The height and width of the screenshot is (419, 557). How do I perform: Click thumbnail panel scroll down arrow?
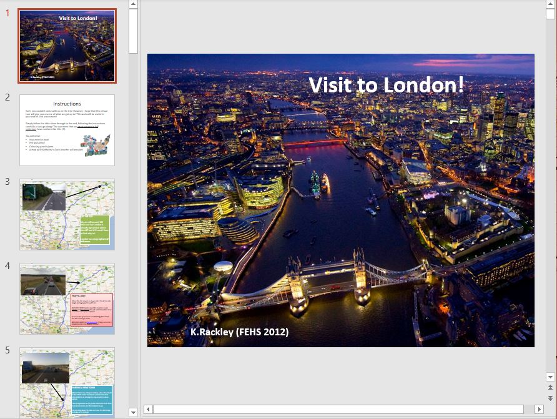click(133, 412)
